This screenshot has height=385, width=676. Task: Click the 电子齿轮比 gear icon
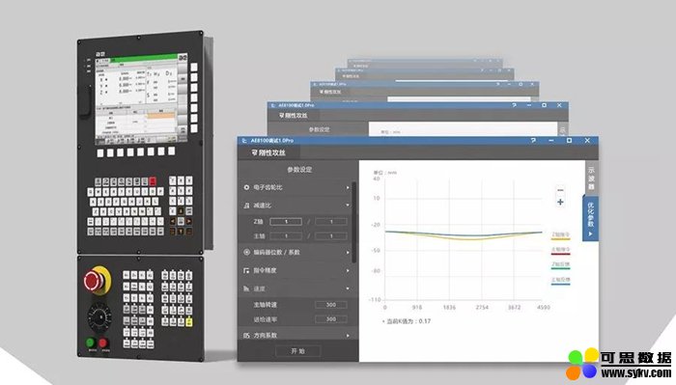(246, 187)
